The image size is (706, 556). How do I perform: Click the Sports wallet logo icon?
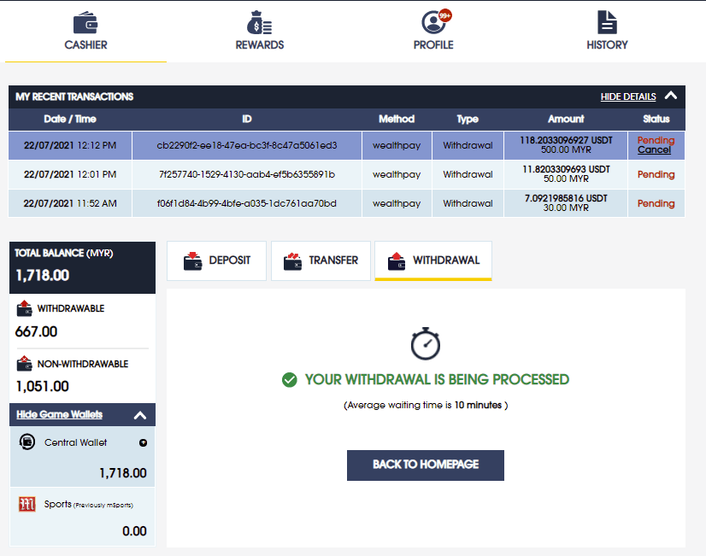pos(26,504)
